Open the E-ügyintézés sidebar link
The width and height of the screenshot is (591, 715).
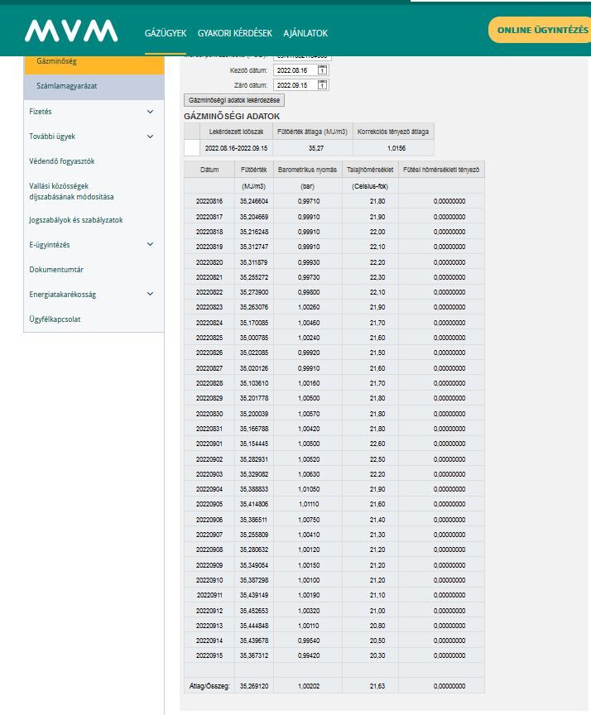[50, 245]
